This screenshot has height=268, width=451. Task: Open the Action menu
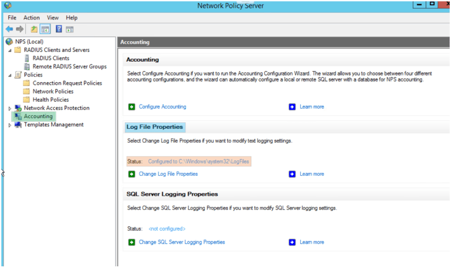tap(31, 18)
